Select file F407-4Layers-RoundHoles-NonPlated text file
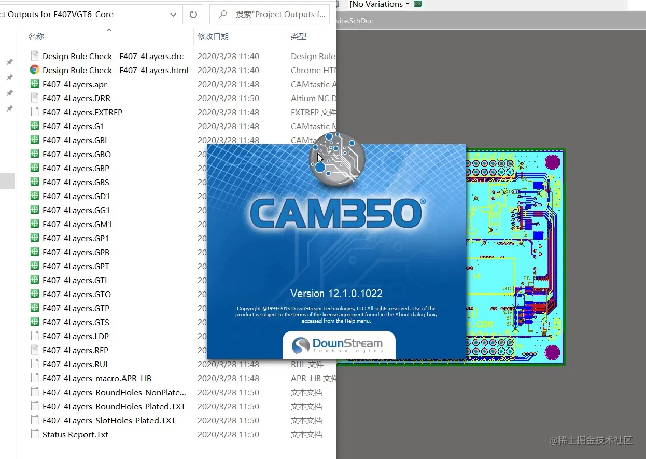 (x=114, y=392)
